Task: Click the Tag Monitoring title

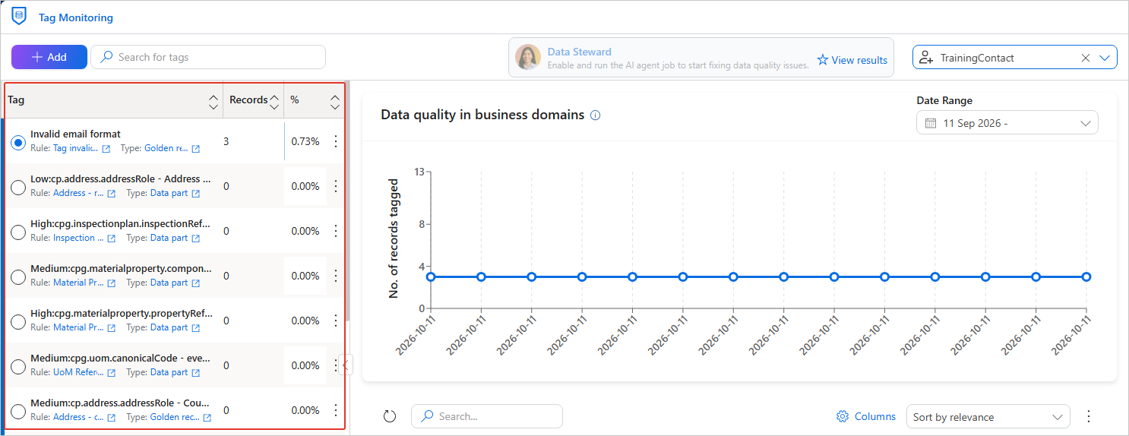Action: [76, 17]
